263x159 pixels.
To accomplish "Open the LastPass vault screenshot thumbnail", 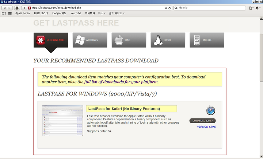I will [x=62, y=121].
